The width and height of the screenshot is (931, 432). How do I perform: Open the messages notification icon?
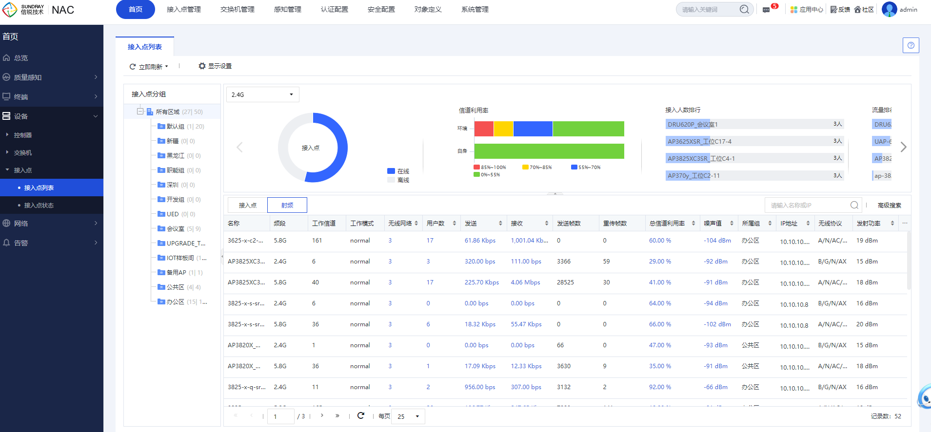point(766,10)
